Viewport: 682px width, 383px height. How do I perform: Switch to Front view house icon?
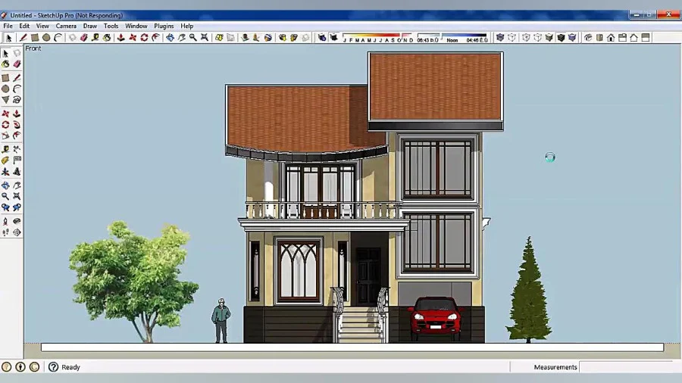611,38
